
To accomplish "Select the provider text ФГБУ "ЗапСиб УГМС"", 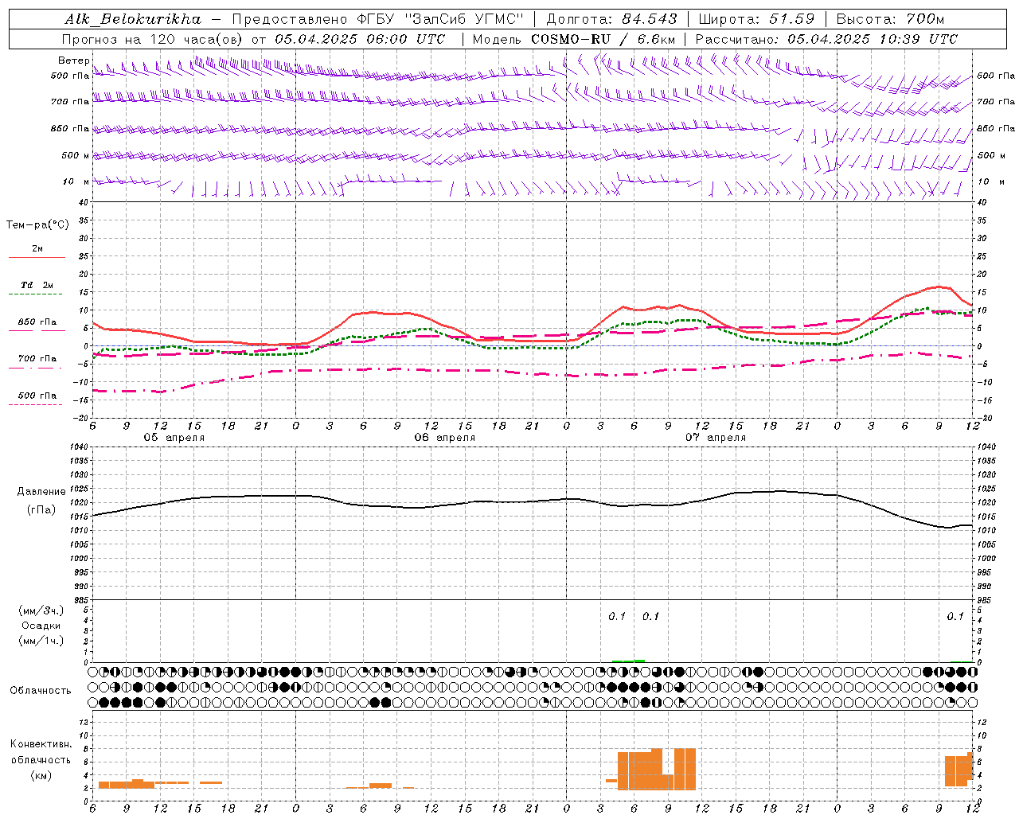I will [439, 19].
